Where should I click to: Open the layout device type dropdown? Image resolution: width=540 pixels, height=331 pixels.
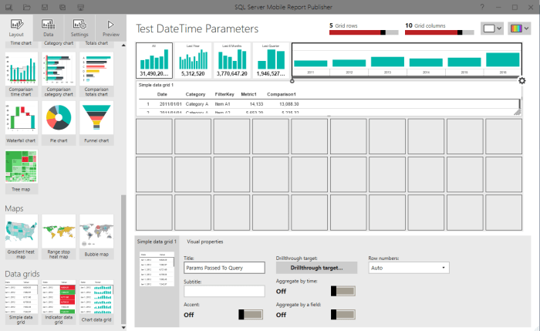pyautogui.click(x=492, y=29)
